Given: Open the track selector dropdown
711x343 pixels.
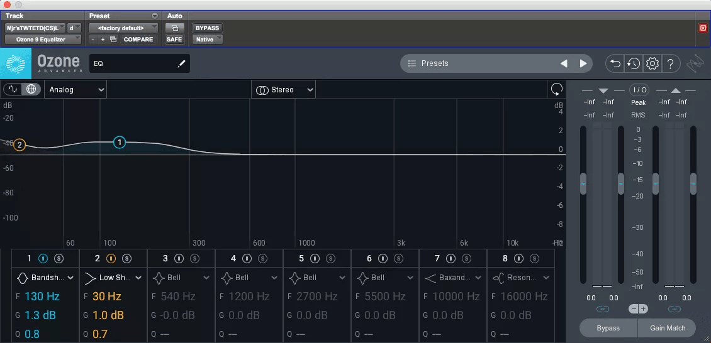Looking at the screenshot, I should pyautogui.click(x=35, y=28).
